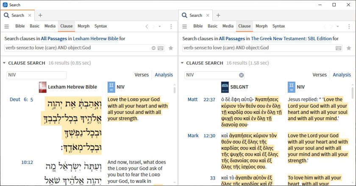Select the left Clause search tab
The width and height of the screenshot is (356, 186).
[x=66, y=26]
